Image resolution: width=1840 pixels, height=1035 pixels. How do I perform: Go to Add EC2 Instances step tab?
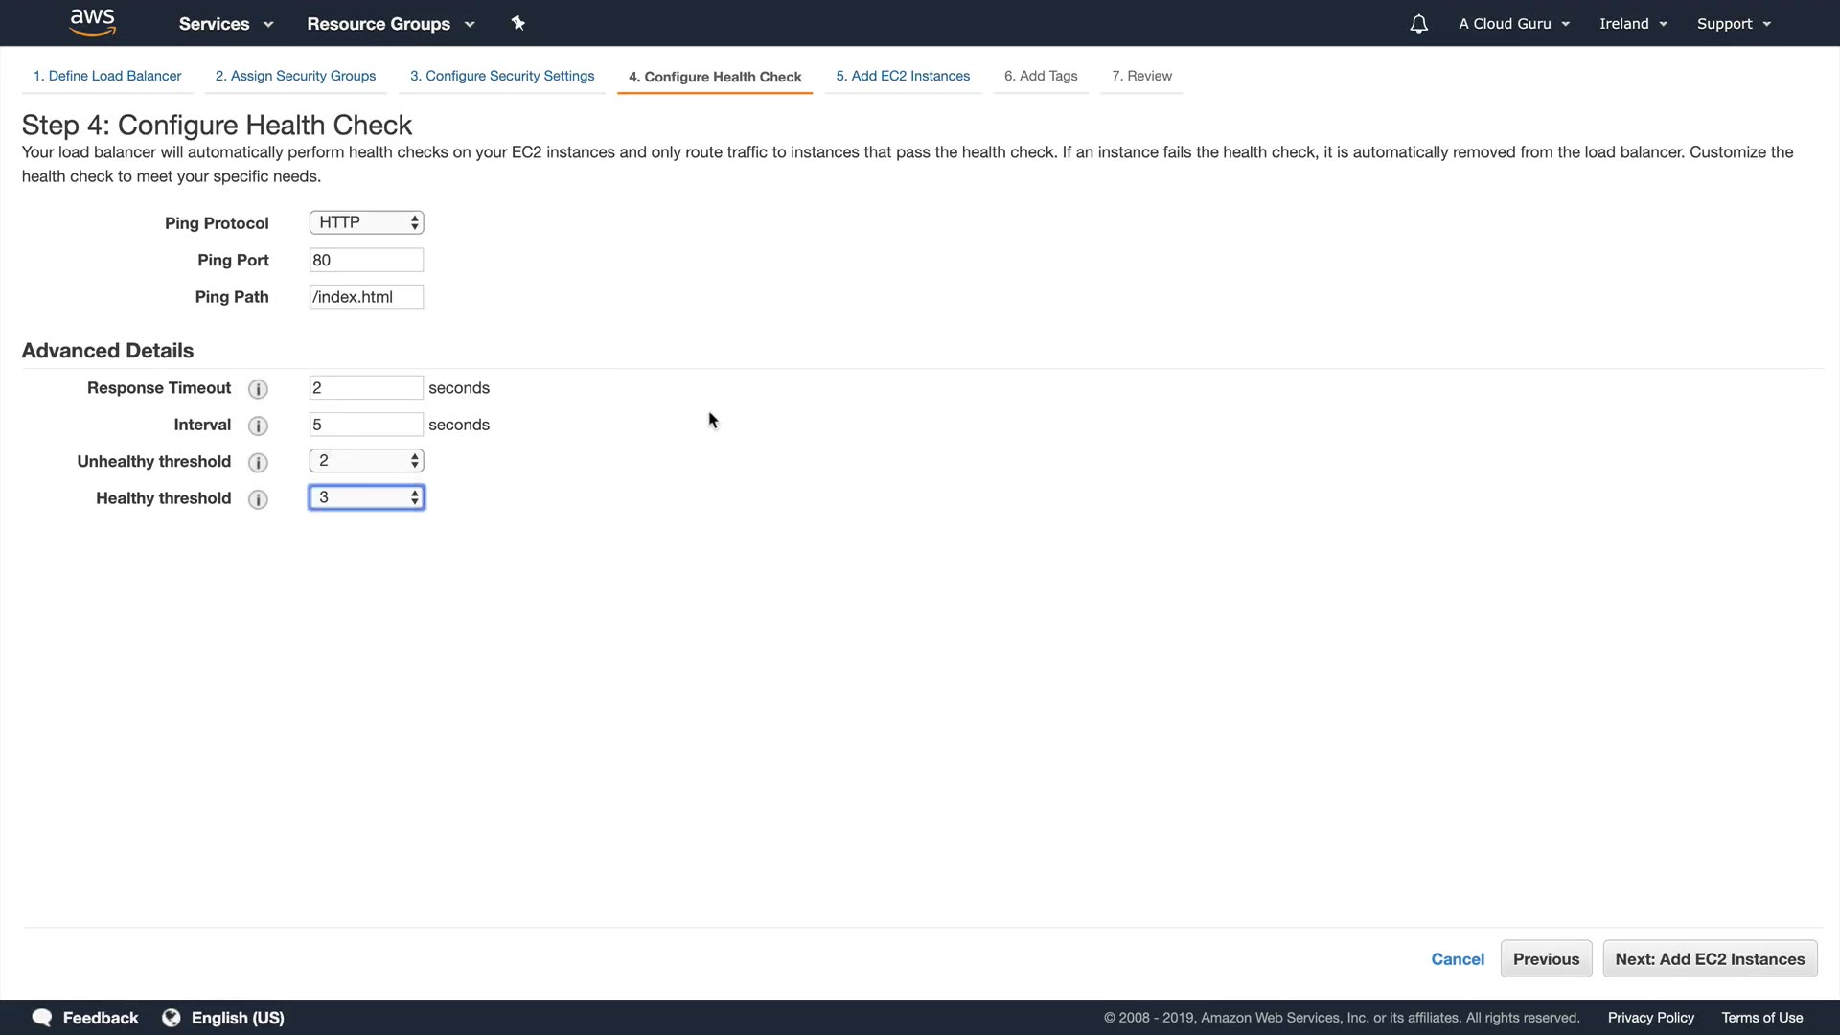[902, 76]
